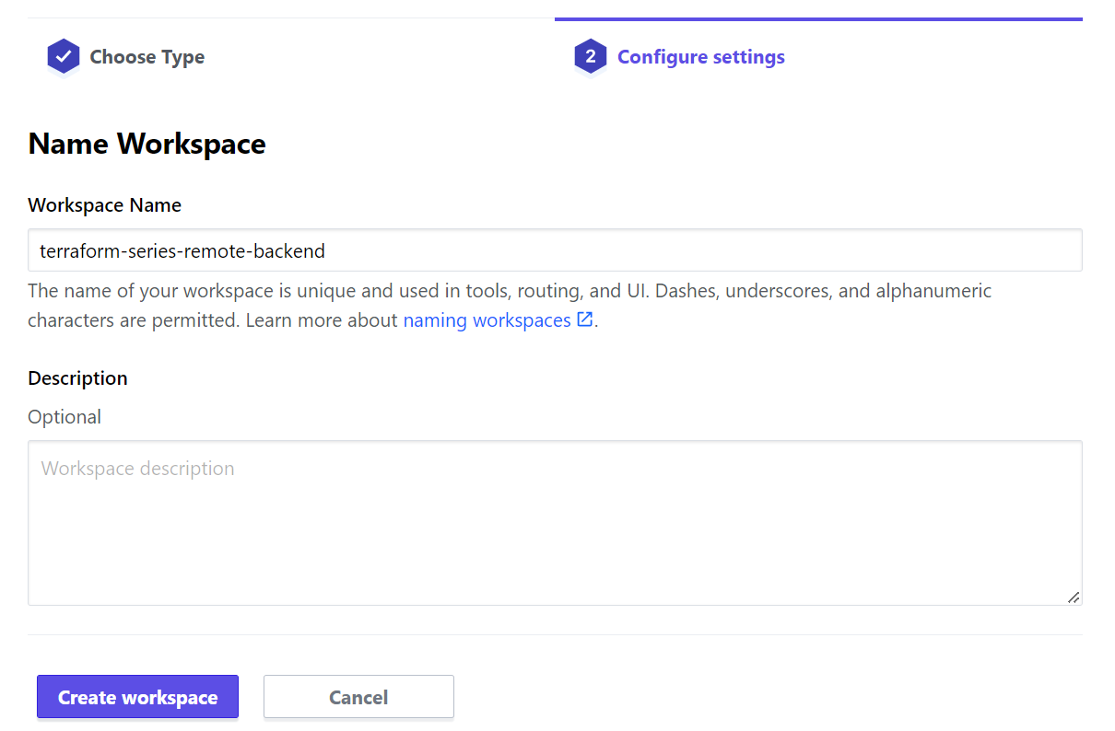Click the Optional hint under Description
The width and height of the screenshot is (1115, 731).
(65, 417)
